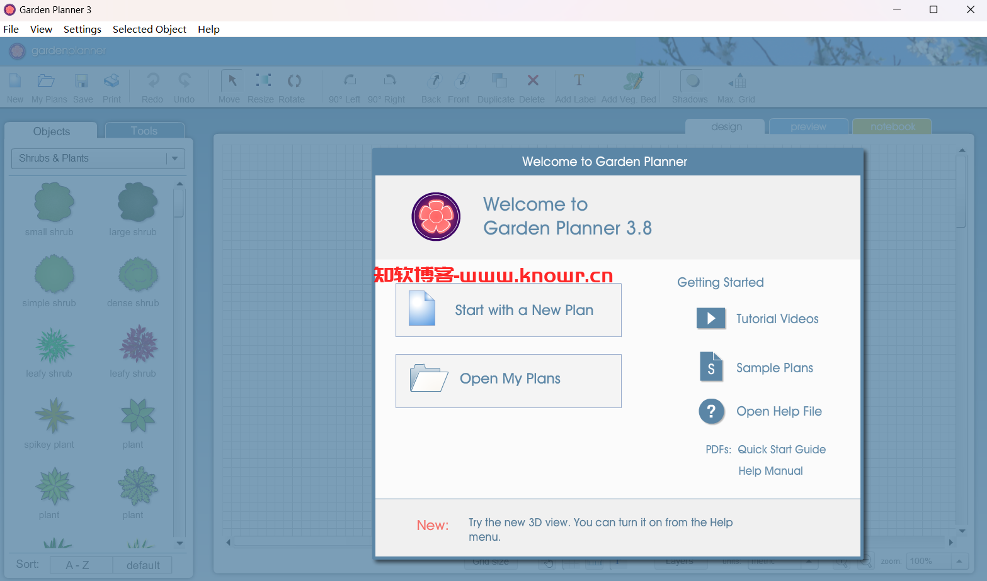Image resolution: width=987 pixels, height=581 pixels.
Task: Select the spikey plant object
Action: pos(54,416)
